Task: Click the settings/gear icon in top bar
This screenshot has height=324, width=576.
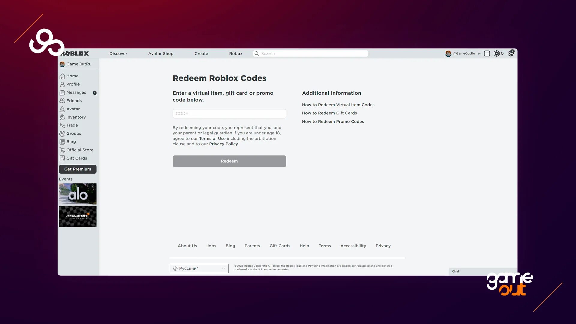Action: (x=511, y=53)
